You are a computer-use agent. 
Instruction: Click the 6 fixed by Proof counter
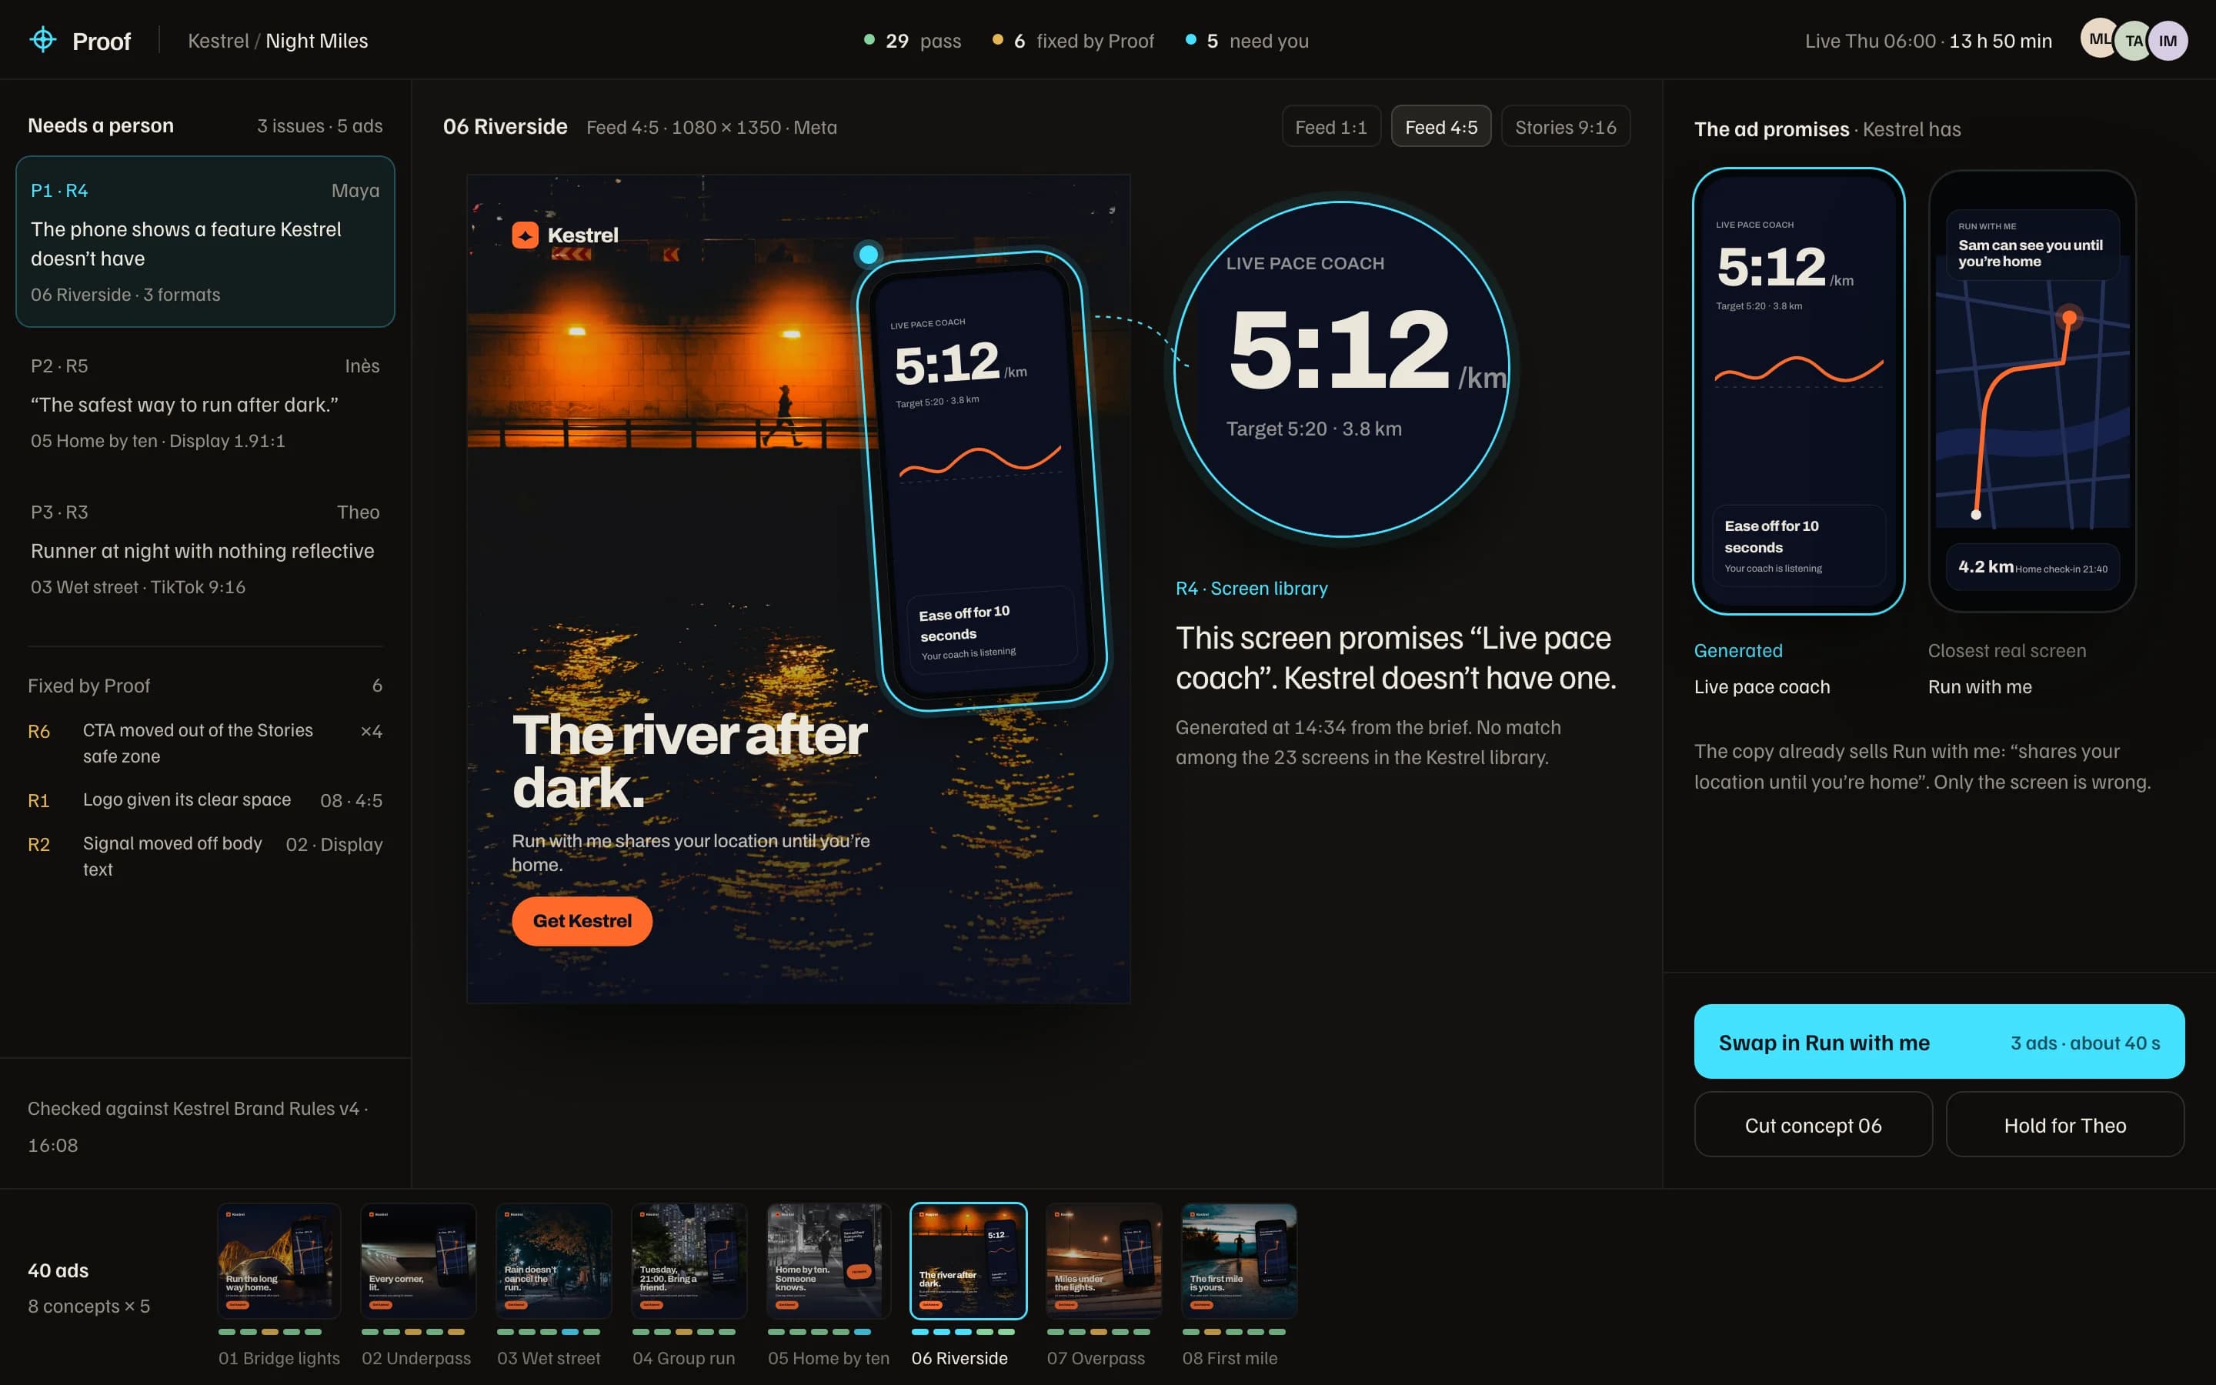[x=1073, y=42]
